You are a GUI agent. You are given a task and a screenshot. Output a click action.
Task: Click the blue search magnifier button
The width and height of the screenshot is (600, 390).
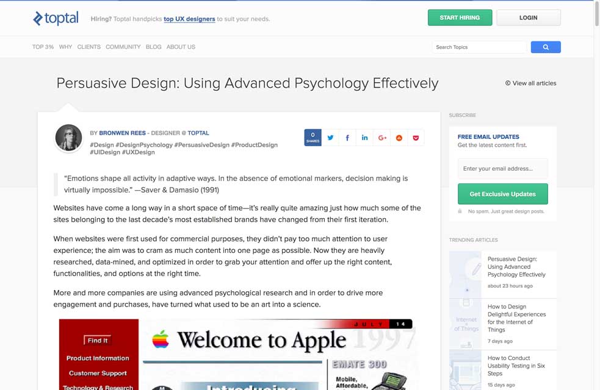pyautogui.click(x=545, y=47)
